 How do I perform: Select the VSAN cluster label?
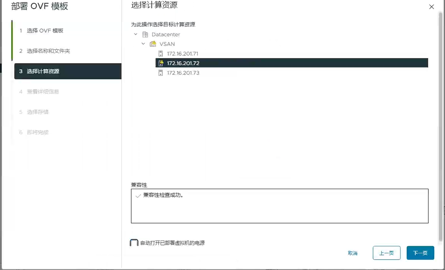tap(167, 44)
